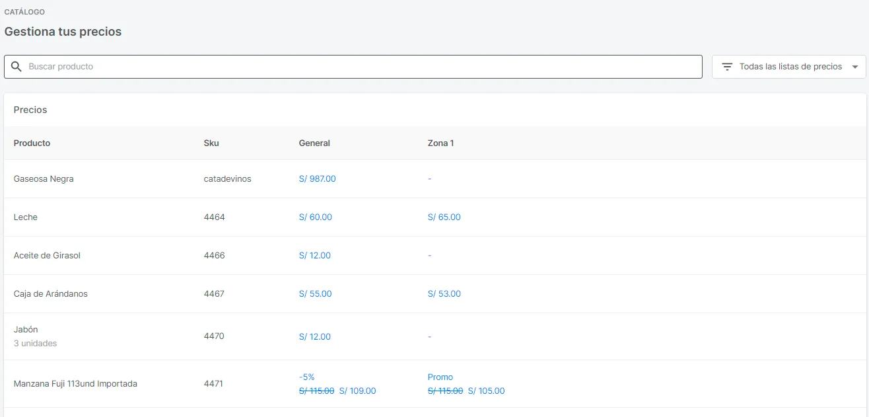Select the Caja de Arándanos product name
Viewport: 869px width, 417px height.
pos(51,293)
